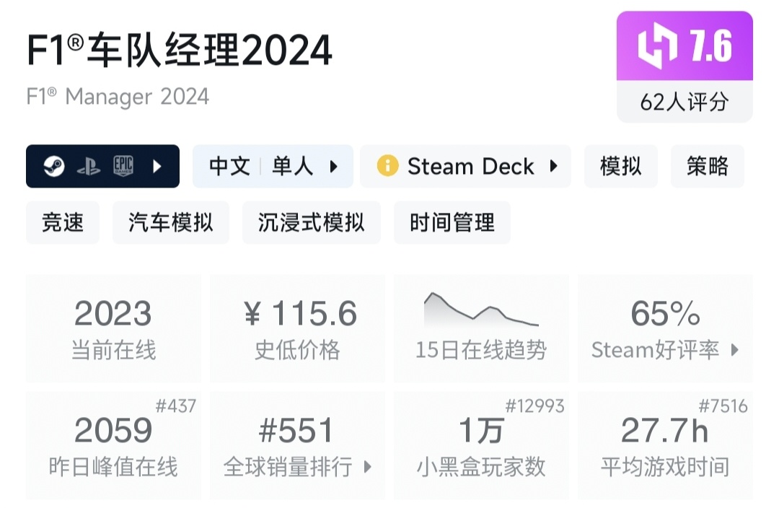This screenshot has width=779, height=508.
Task: Click the PlayStation platform icon
Action: coord(89,167)
